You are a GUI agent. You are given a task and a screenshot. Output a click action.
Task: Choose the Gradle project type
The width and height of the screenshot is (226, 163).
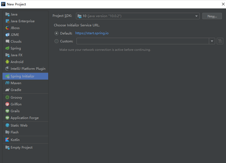[x=25, y=90]
